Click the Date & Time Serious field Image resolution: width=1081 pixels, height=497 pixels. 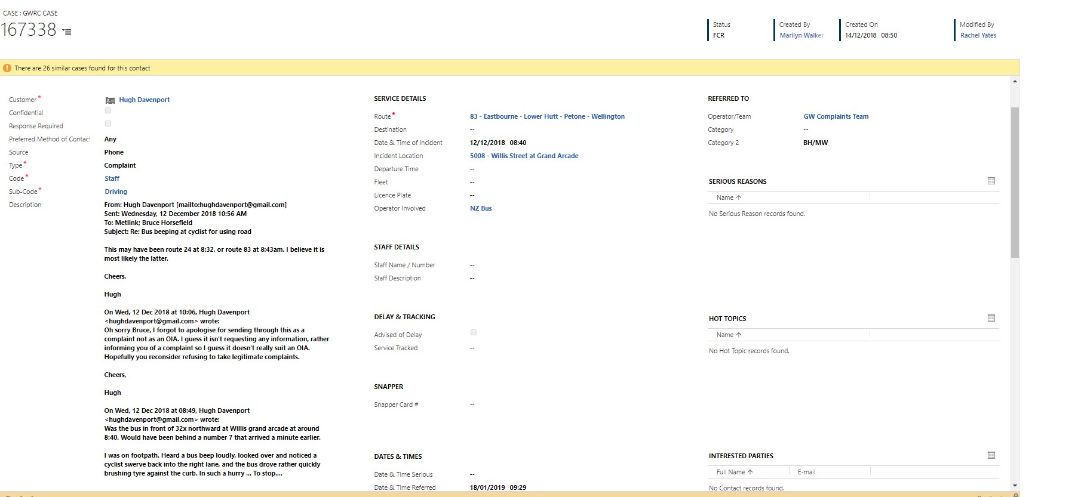coord(472,474)
